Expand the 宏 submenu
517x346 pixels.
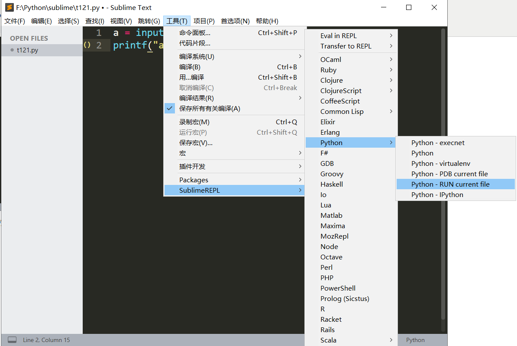click(234, 153)
